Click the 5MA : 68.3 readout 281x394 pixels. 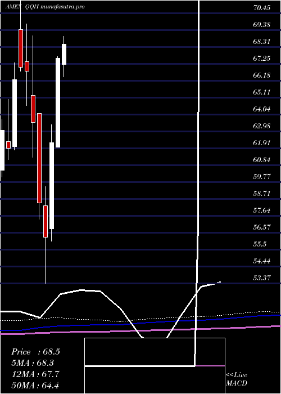[33, 363]
